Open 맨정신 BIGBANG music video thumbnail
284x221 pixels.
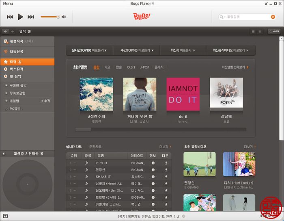tap(200, 164)
